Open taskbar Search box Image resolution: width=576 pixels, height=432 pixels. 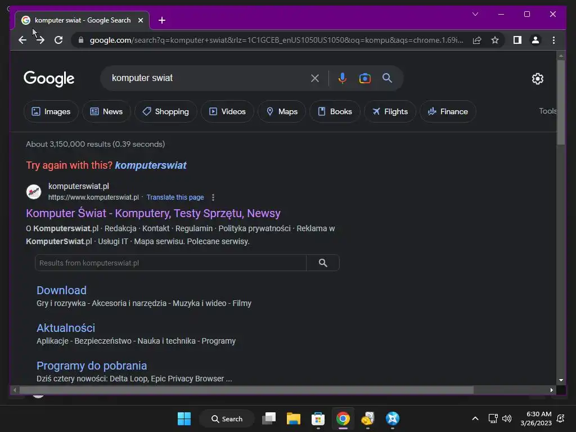(227, 418)
